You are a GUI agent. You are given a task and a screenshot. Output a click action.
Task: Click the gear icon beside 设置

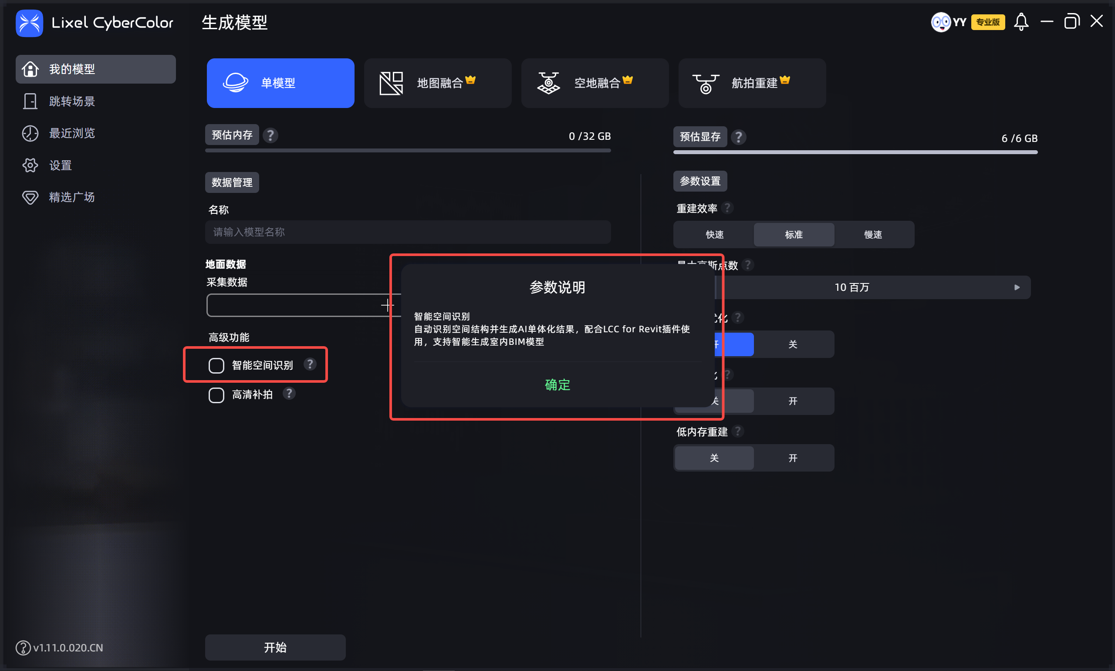click(x=30, y=165)
